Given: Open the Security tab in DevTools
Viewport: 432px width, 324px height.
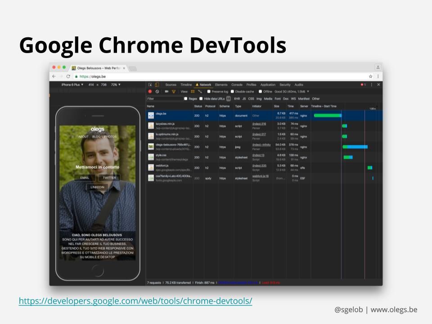Looking at the screenshot, I should (x=285, y=85).
